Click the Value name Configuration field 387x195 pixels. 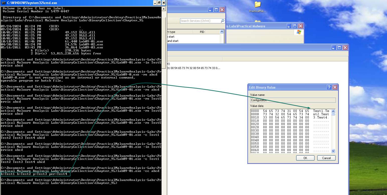pos(293,100)
